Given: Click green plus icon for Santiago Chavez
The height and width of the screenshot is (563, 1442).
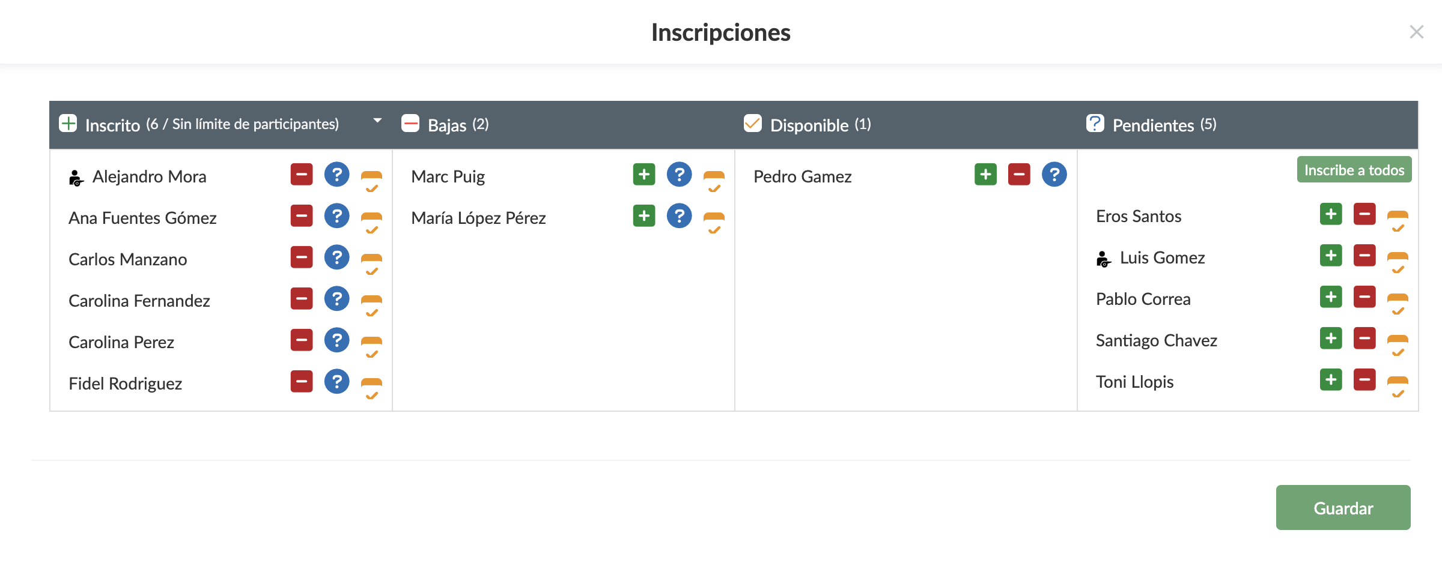Looking at the screenshot, I should coord(1331,339).
